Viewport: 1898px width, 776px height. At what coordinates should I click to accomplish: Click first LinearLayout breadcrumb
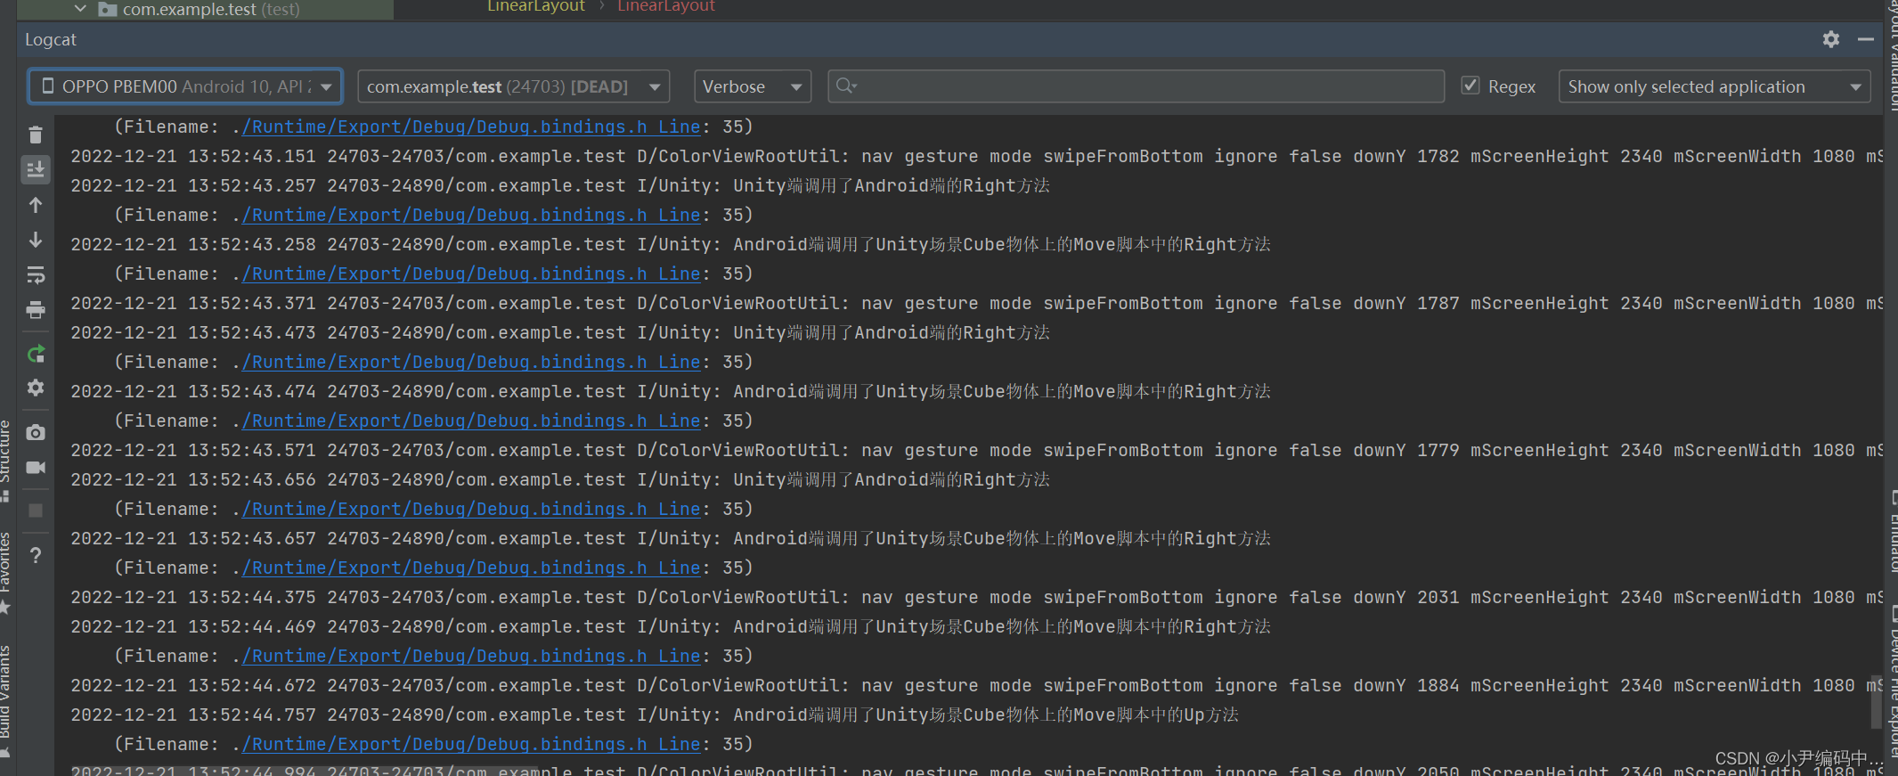point(535,6)
